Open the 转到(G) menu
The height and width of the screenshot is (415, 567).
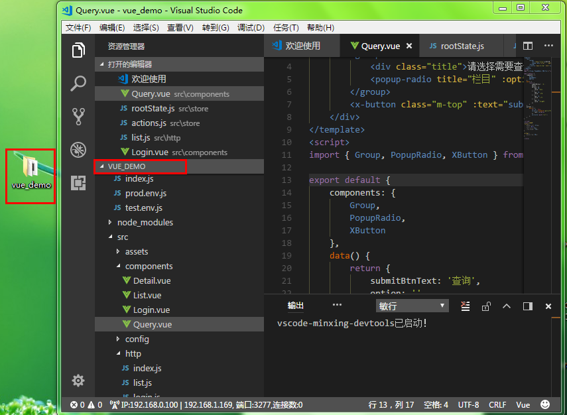[x=216, y=28]
